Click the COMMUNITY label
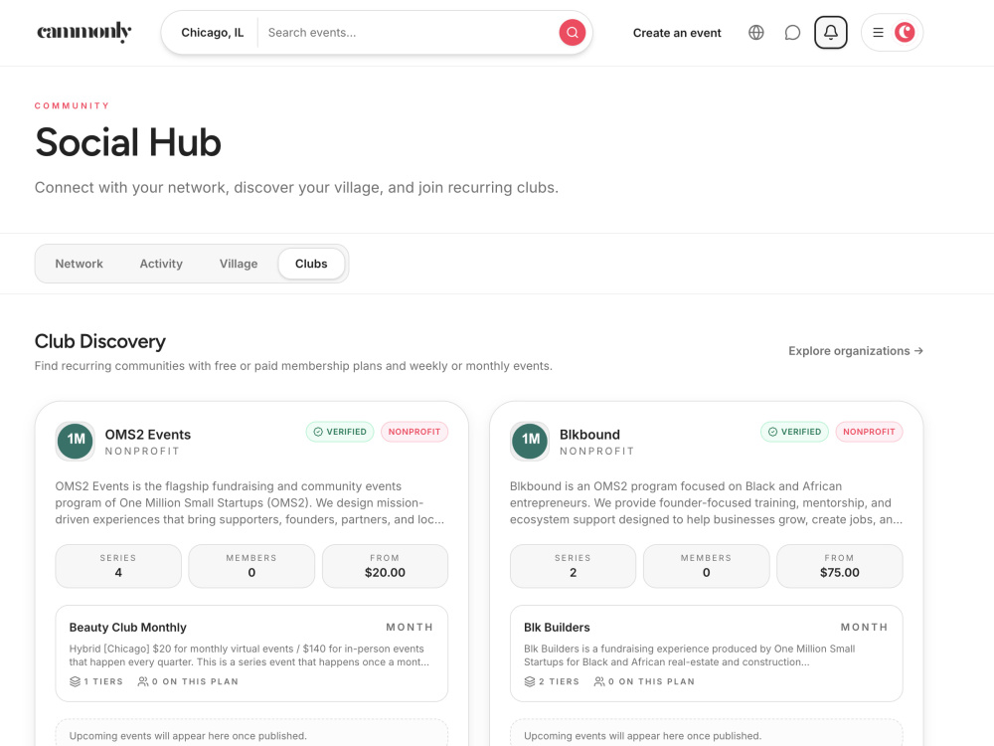This screenshot has width=994, height=746. 73,106
